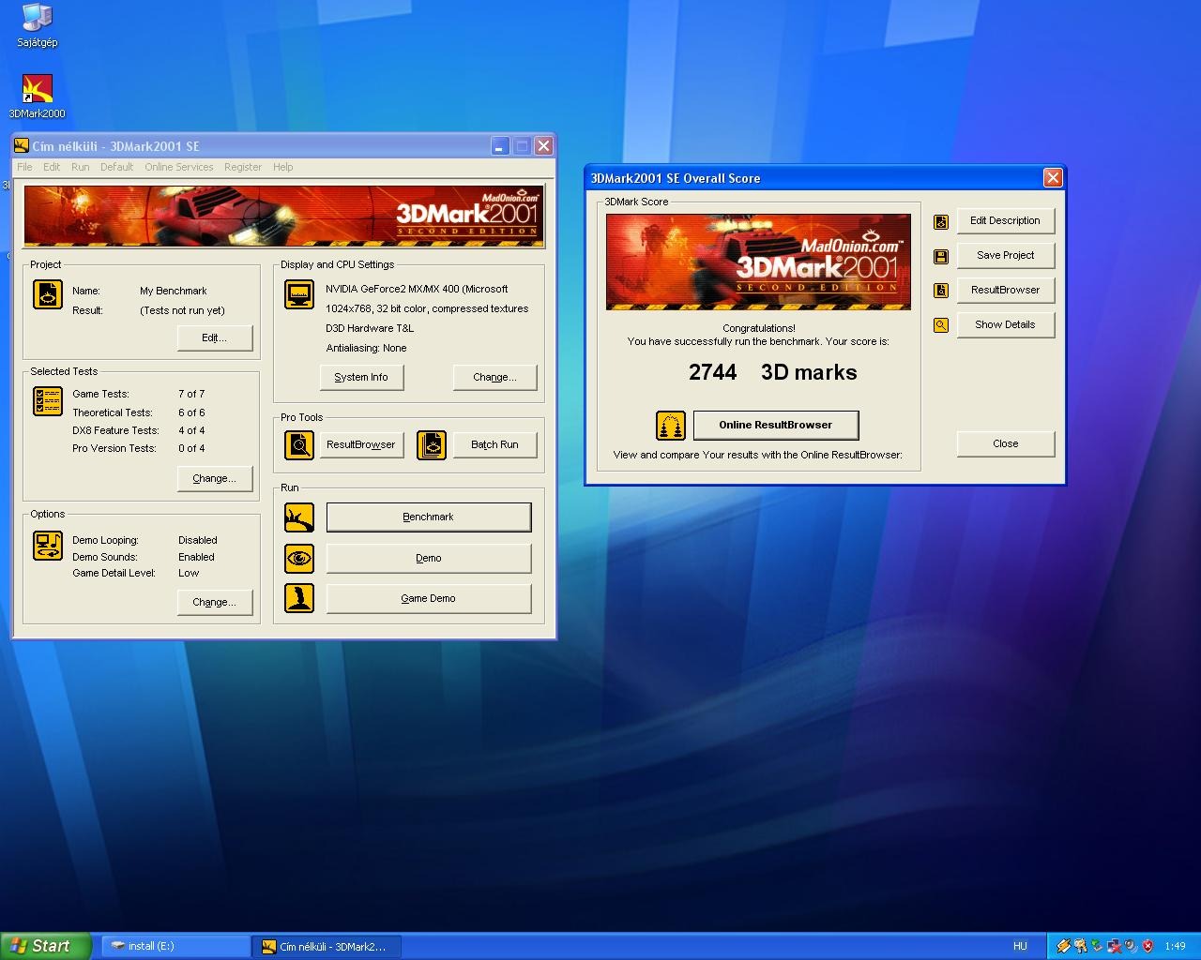
Task: Click the Save Project floppy icon
Action: click(x=941, y=256)
